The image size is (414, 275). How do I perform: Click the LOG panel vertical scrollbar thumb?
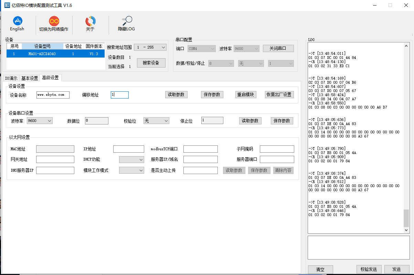point(406,218)
